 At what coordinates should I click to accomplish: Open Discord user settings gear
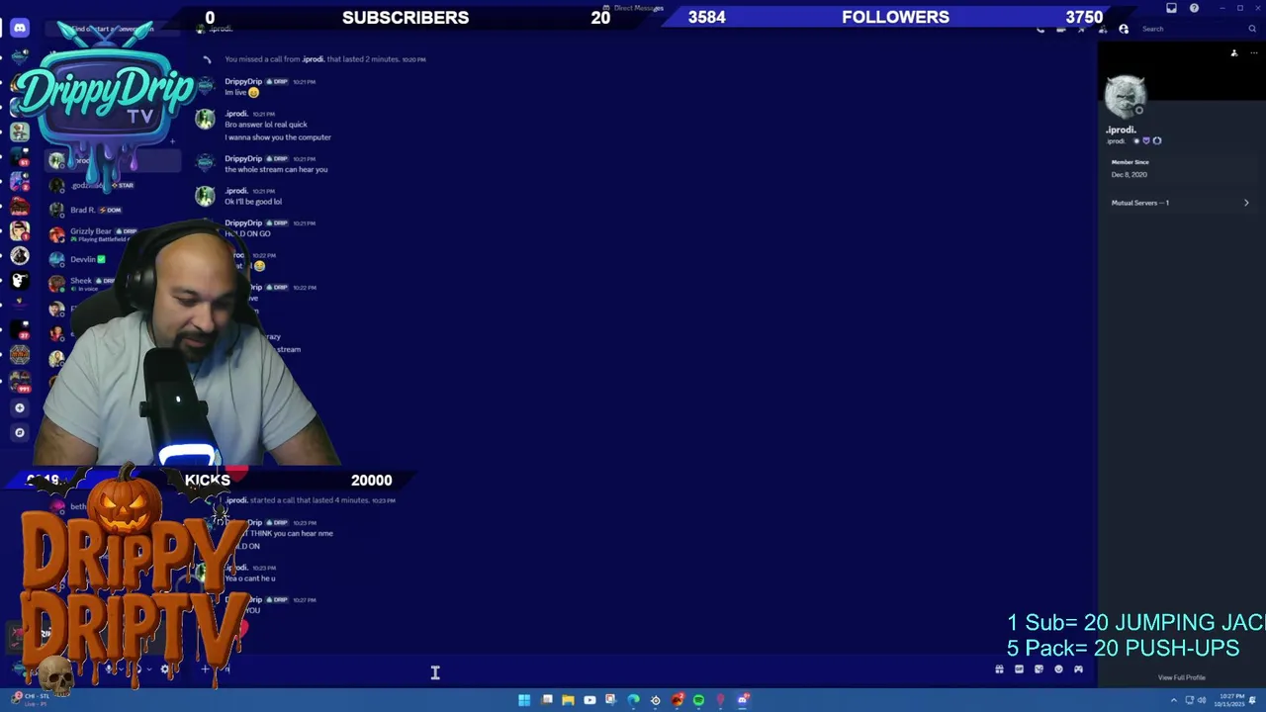pyautogui.click(x=165, y=669)
